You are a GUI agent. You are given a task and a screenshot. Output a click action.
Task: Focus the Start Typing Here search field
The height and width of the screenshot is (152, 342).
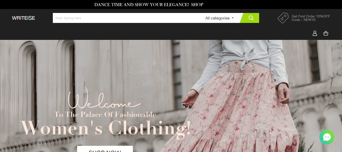point(128,18)
